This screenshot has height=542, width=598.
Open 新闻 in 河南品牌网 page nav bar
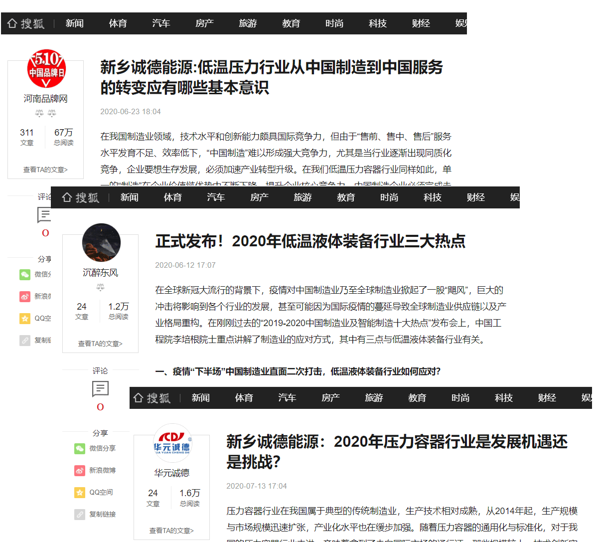pos(75,23)
